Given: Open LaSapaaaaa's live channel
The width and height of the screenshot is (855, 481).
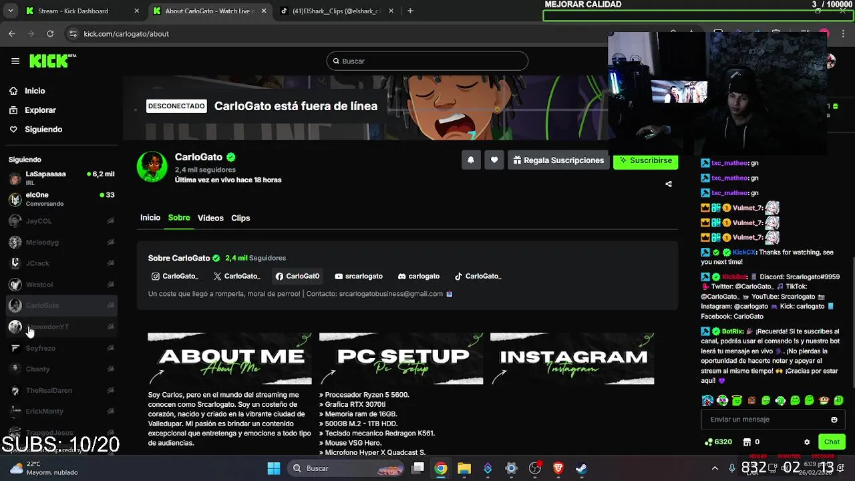Looking at the screenshot, I should pos(61,178).
